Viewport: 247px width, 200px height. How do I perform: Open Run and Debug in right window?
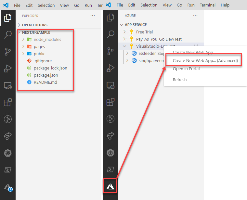pyautogui.click(x=110, y=68)
